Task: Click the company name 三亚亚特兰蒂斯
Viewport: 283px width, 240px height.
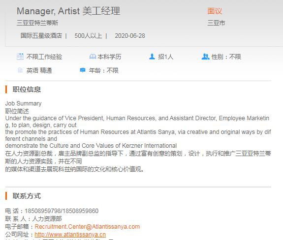Action: click(37, 23)
